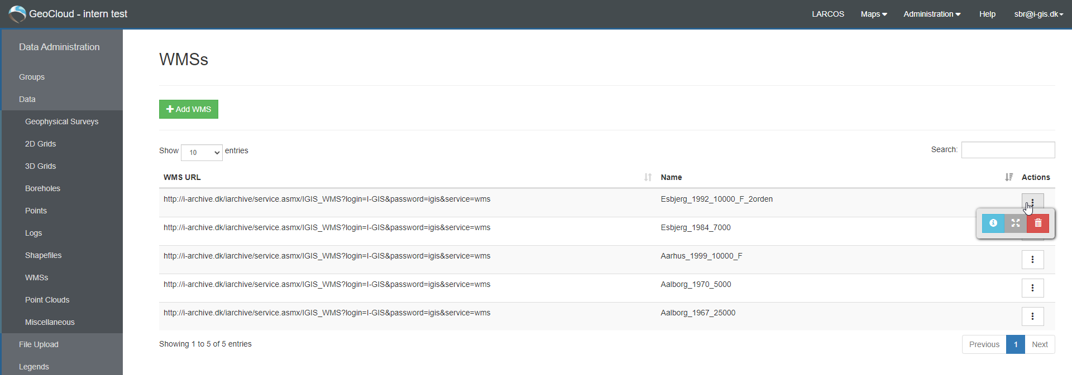Click the Showing 1 to 5 of 5 entries text
The height and width of the screenshot is (375, 1072).
click(x=205, y=344)
